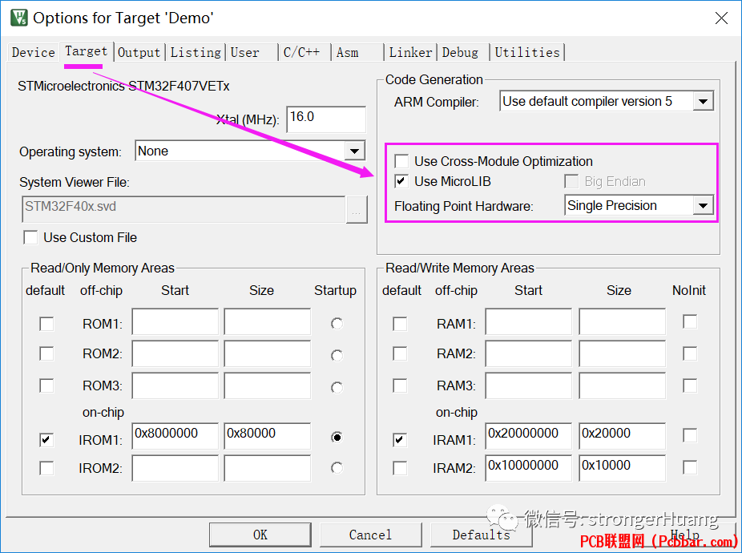Check the RAM1 default checkbox

tap(400, 324)
